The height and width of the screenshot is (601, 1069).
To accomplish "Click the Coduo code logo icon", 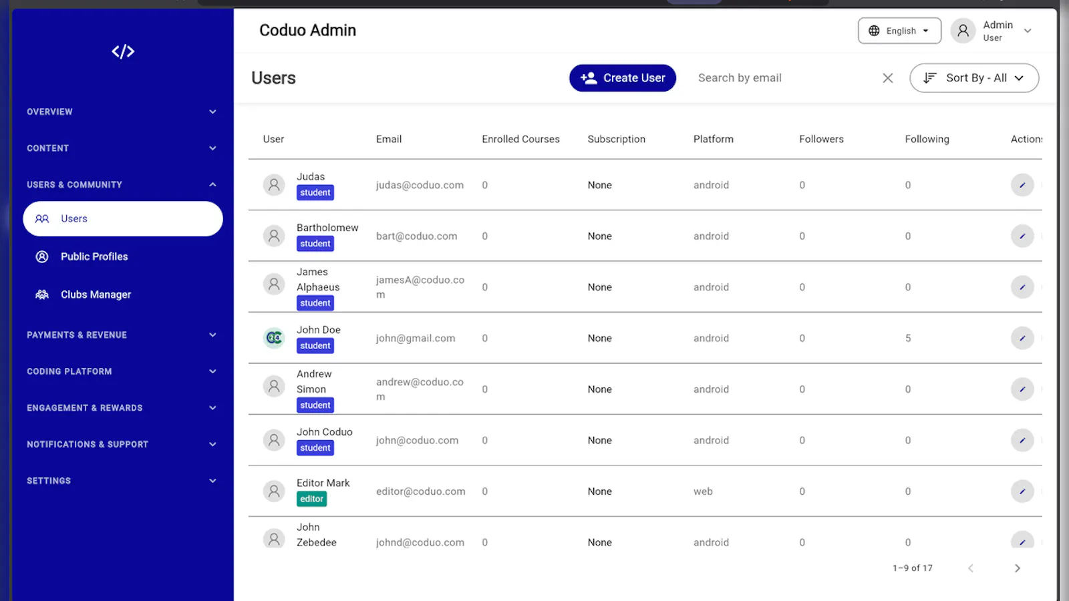I will [123, 51].
